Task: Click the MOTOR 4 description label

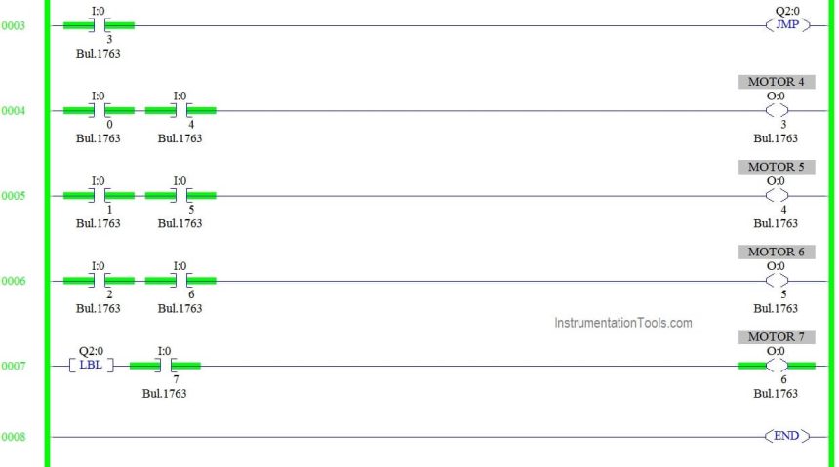Action: pos(777,82)
